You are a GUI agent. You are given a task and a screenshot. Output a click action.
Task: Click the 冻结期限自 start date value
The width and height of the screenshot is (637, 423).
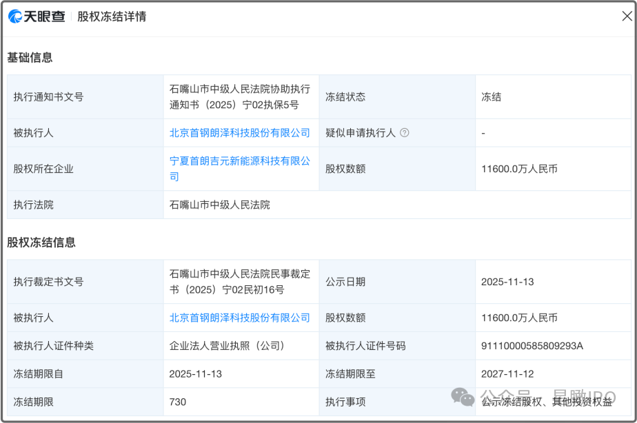[x=196, y=374]
